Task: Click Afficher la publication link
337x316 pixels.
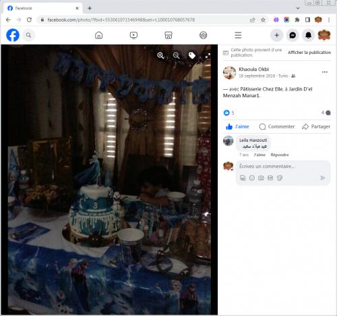Action: coord(309,53)
